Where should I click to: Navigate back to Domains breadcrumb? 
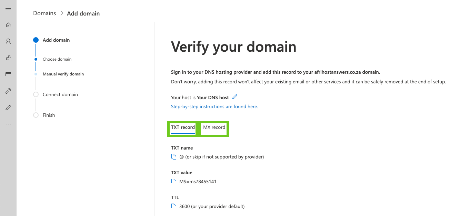(44, 13)
